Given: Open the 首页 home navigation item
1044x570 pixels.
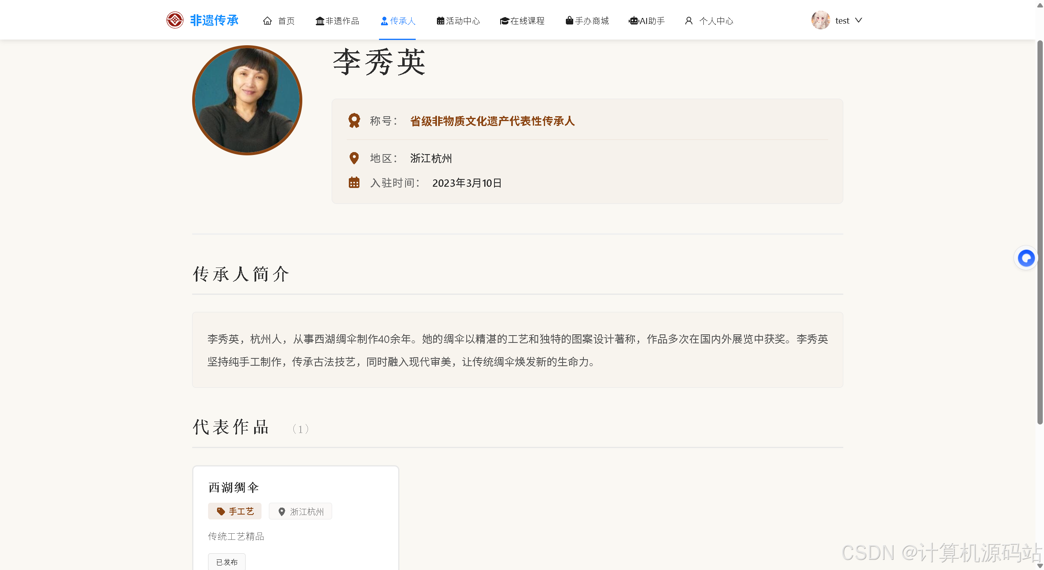Looking at the screenshot, I should 279,21.
